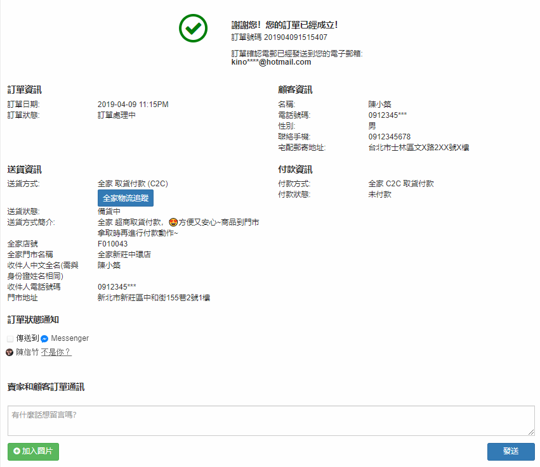The width and height of the screenshot is (540, 467).
Task: Click delivery address 台北市士林區文X路2XX號X樓
Action: (419, 148)
